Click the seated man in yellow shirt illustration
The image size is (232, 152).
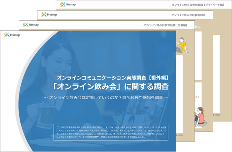182,45
